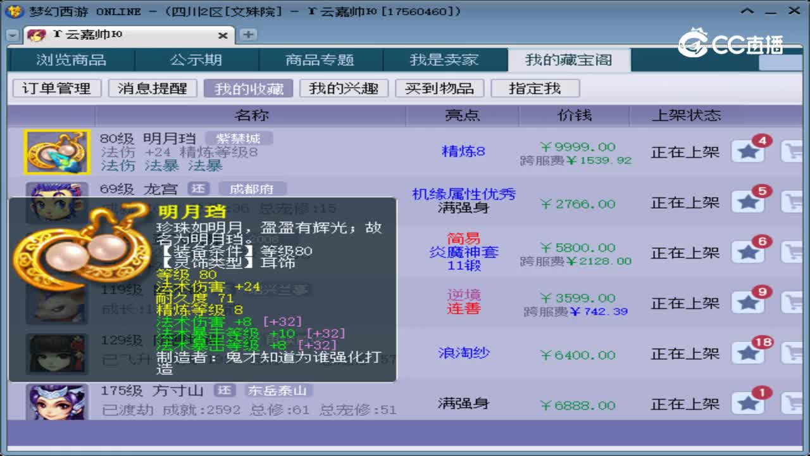Click the 浪淘纱 highlight
This screenshot has width=810, height=456.
pos(464,353)
